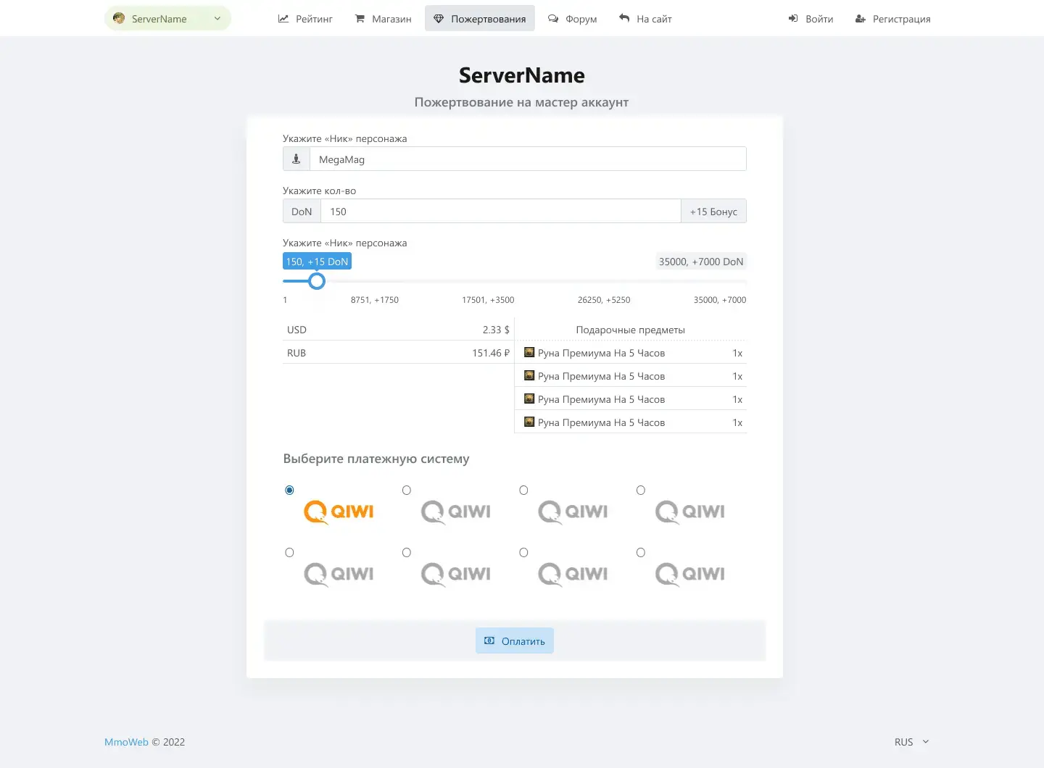Click the first gray QIWI logo, bottom row

click(339, 575)
